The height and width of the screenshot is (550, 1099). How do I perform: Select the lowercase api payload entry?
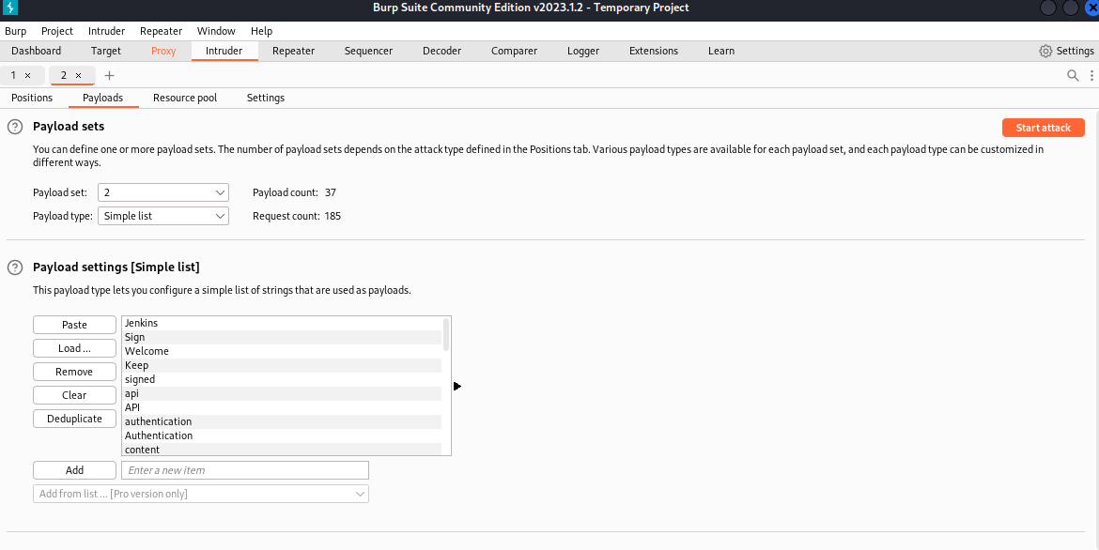[282, 393]
